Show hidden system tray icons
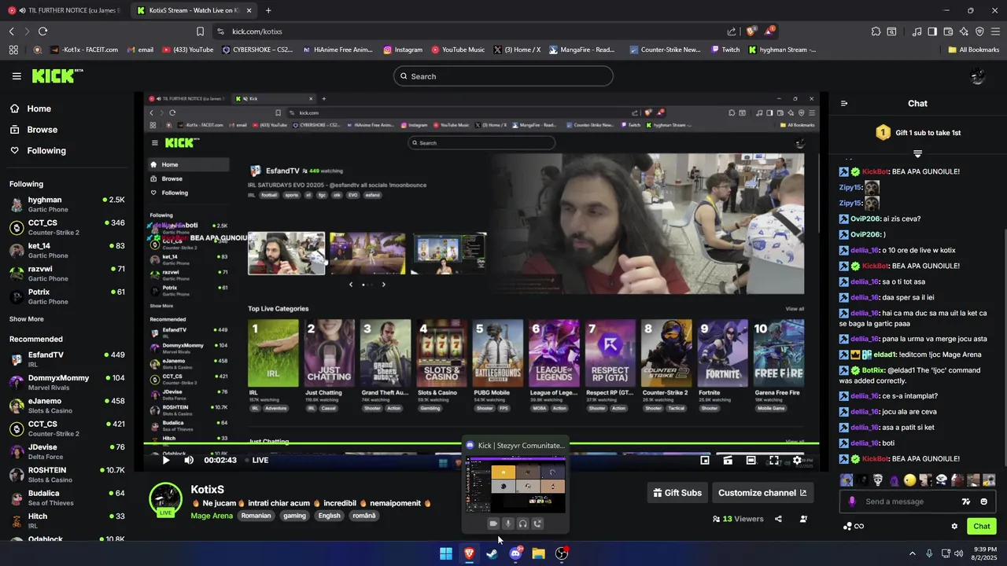The width and height of the screenshot is (1007, 566). click(913, 553)
